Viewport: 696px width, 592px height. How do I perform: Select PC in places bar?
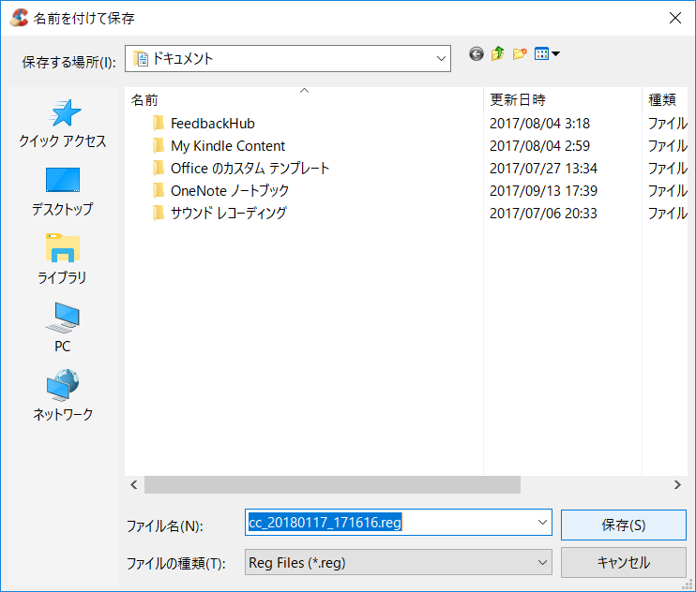click(x=62, y=328)
